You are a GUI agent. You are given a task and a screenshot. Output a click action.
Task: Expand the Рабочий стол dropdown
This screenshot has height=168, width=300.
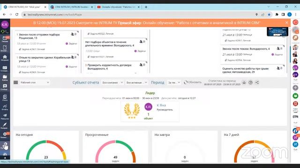click(x=35, y=83)
